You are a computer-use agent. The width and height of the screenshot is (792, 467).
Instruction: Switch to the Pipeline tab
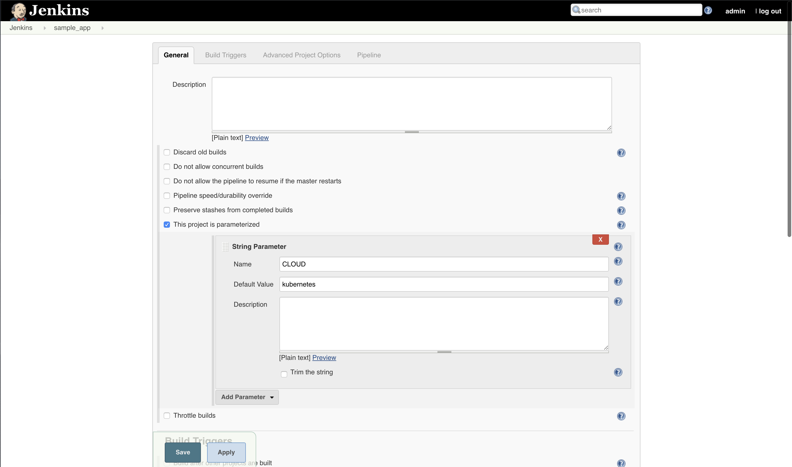click(369, 54)
